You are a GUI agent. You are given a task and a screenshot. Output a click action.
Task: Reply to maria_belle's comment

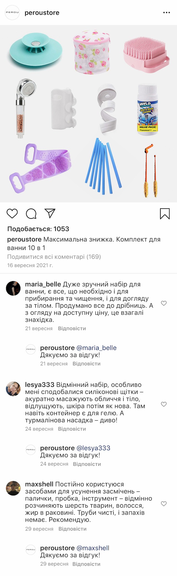tap(72, 328)
